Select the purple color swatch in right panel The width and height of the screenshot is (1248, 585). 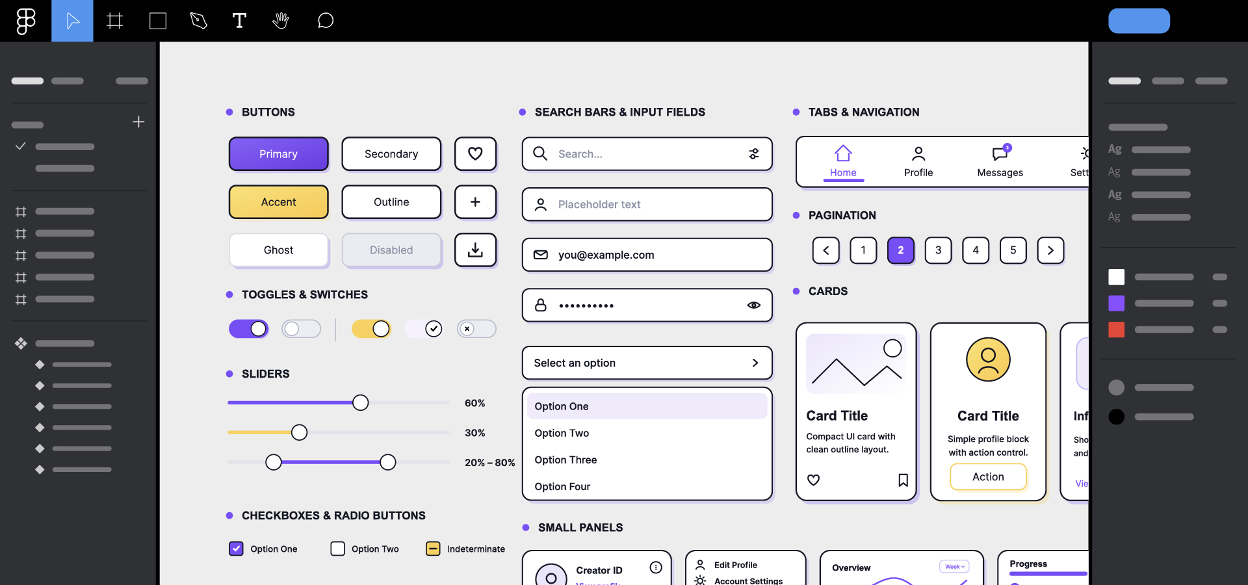(x=1116, y=303)
